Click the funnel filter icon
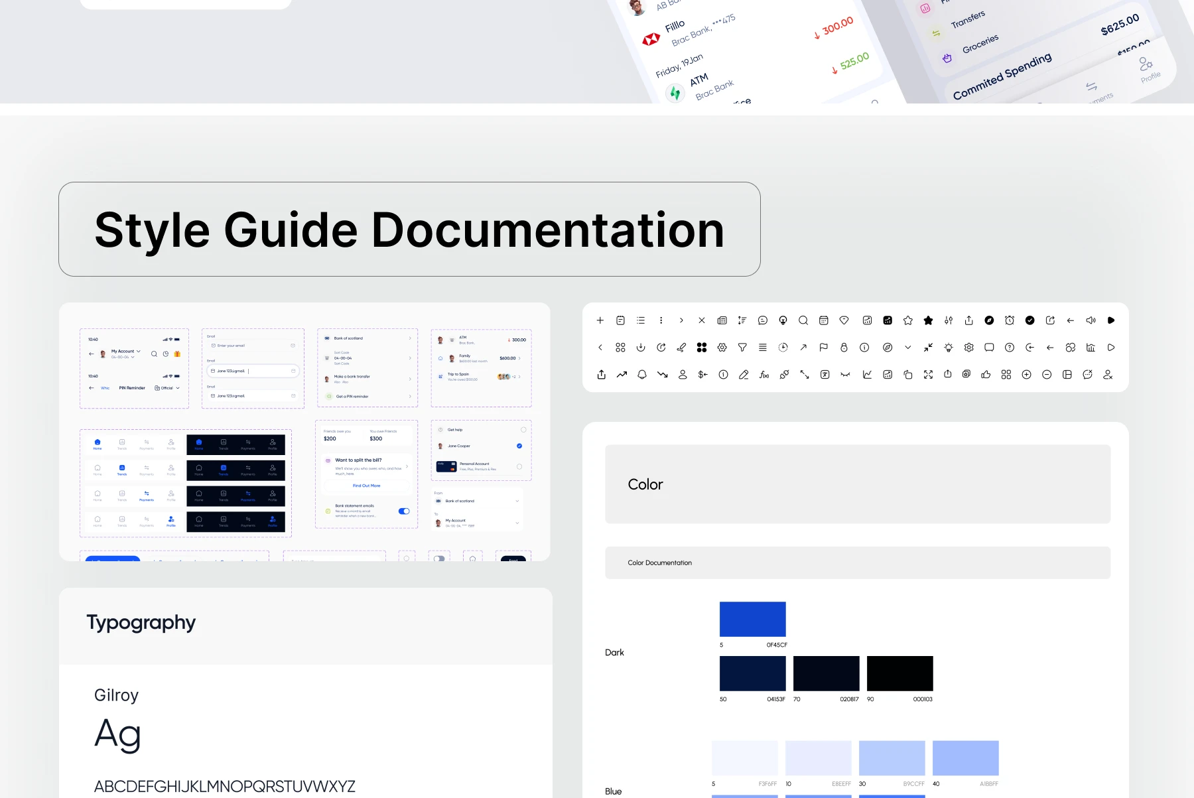1194x798 pixels. (x=742, y=348)
